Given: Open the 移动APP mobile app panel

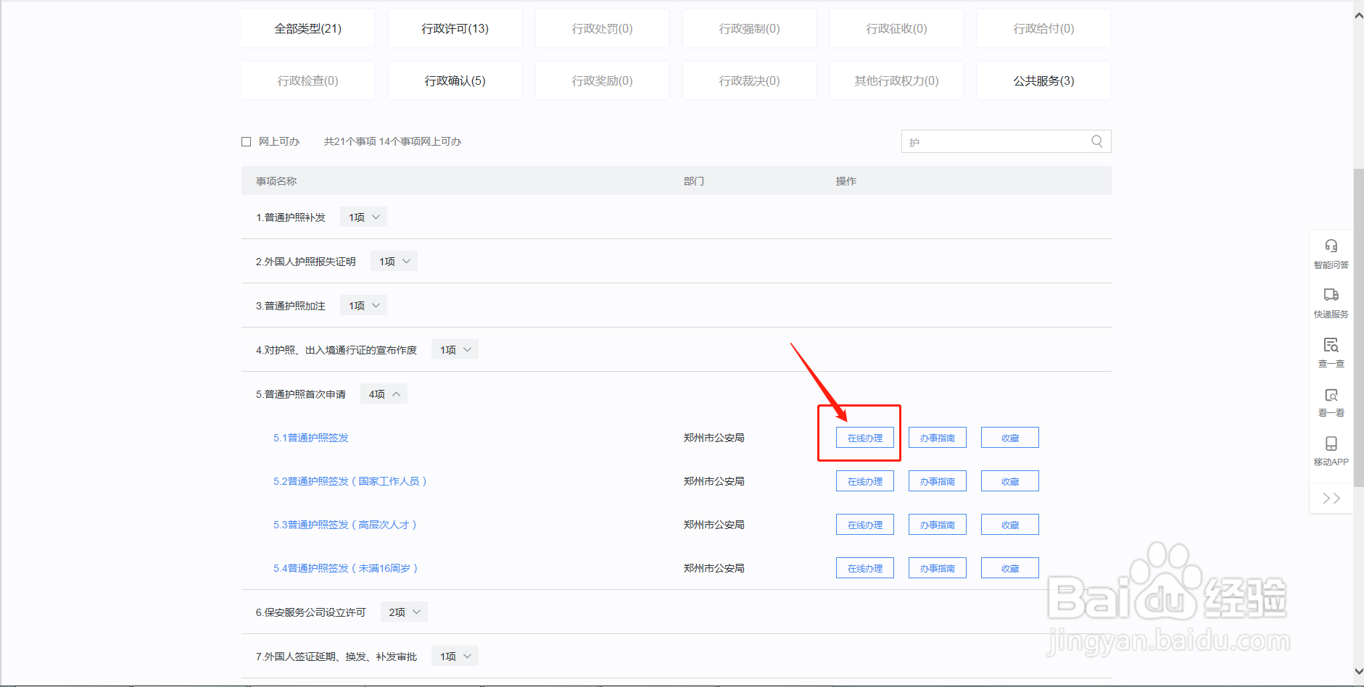Looking at the screenshot, I should (x=1331, y=451).
